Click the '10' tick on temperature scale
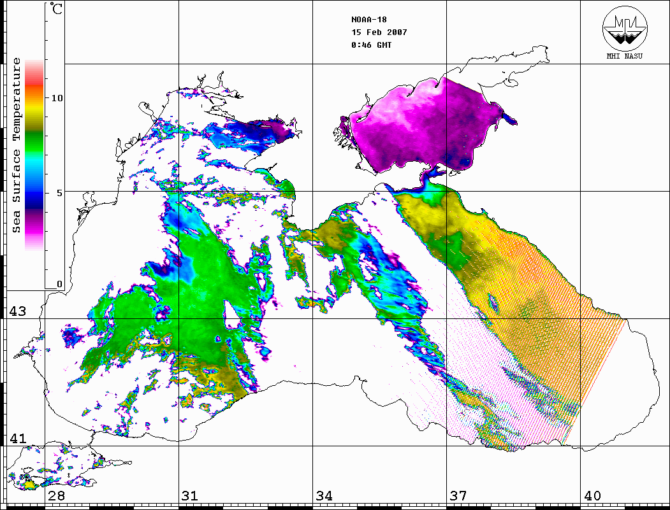670x510 pixels. (x=57, y=99)
